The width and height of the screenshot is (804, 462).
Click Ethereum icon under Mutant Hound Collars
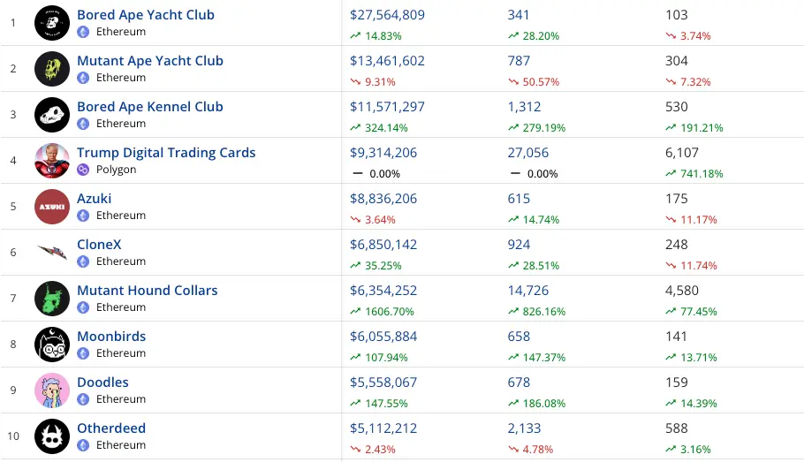(83, 307)
